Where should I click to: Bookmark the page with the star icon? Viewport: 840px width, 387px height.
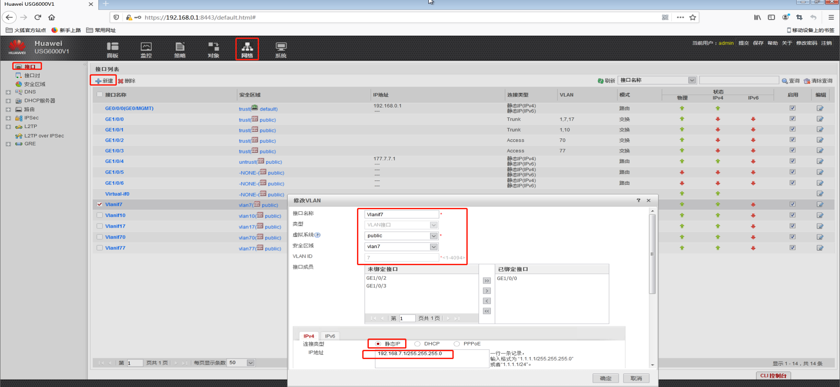[x=693, y=17]
